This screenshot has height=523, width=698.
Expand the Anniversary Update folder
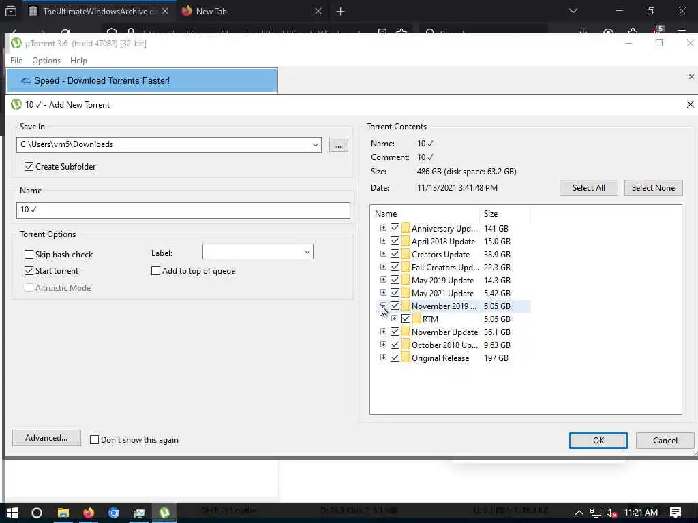(383, 228)
